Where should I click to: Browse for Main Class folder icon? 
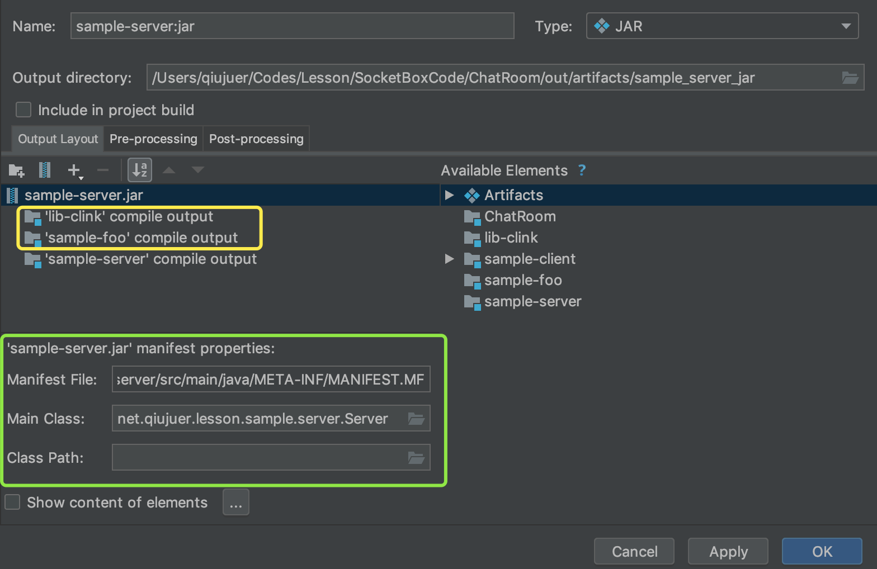[416, 419]
